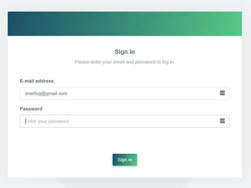Click the "Please enter your email" subtitle
251x188 pixels.
tap(124, 62)
